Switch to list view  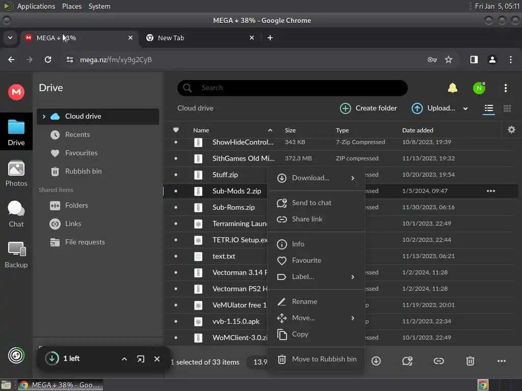pyautogui.click(x=489, y=108)
